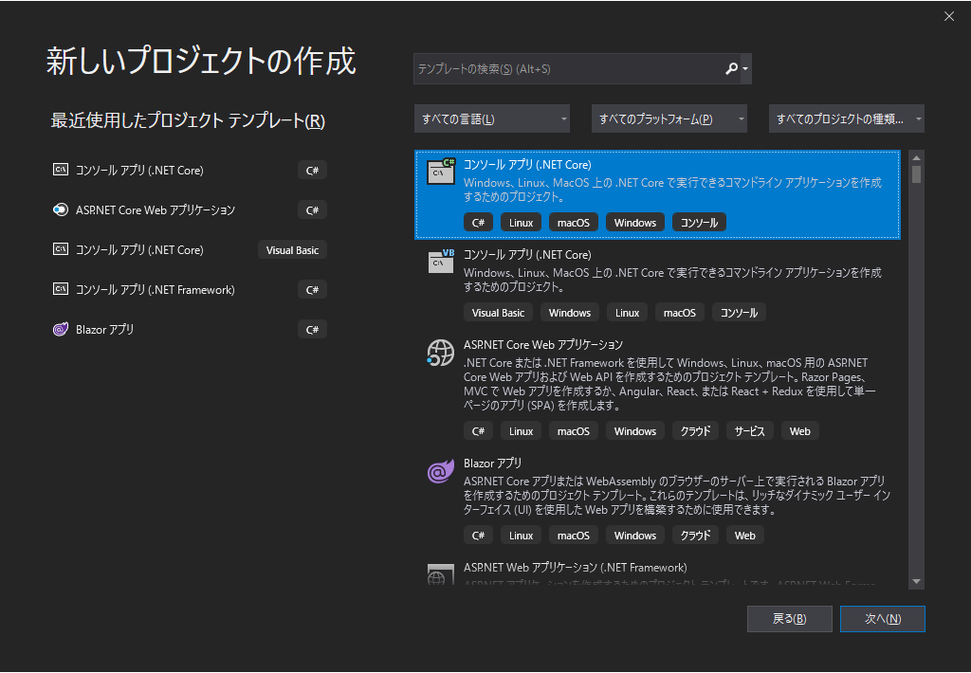
Task: Select the Visual Basic console template title
Action: coord(527,254)
